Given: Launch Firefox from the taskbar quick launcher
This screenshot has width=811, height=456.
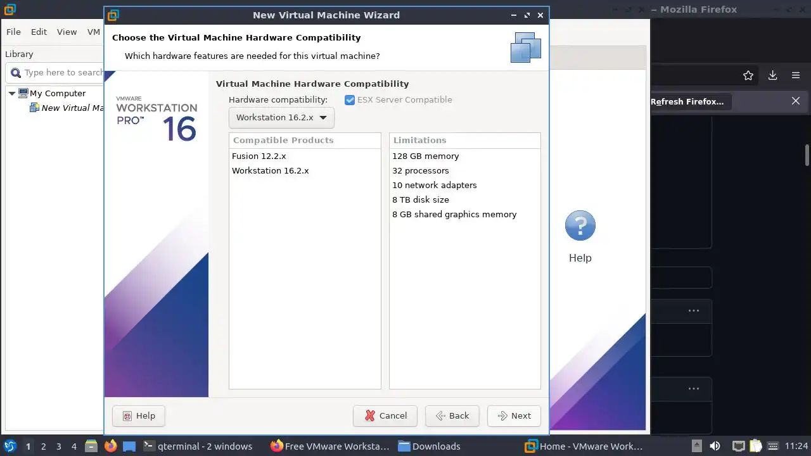Looking at the screenshot, I should point(111,446).
